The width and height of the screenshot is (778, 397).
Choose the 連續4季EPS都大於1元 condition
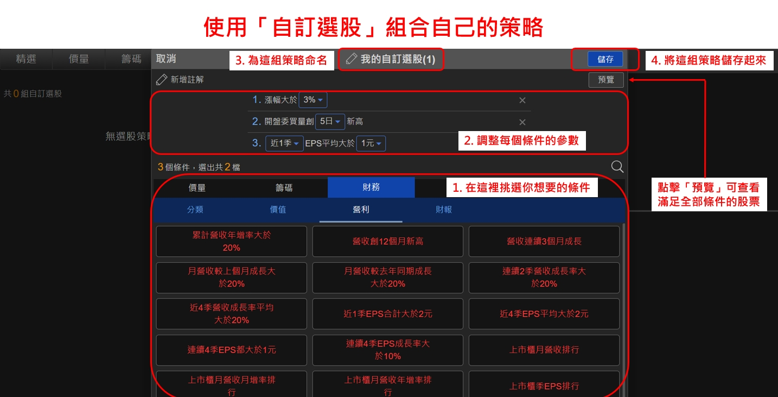coord(231,350)
